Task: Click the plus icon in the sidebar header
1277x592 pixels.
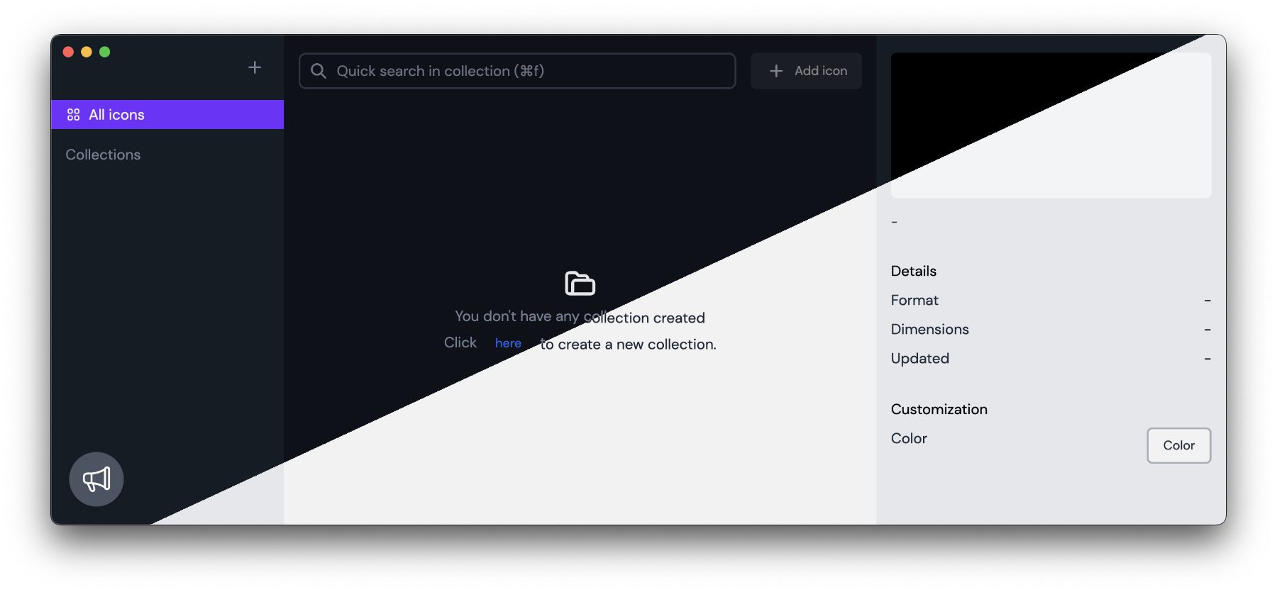Action: point(255,67)
